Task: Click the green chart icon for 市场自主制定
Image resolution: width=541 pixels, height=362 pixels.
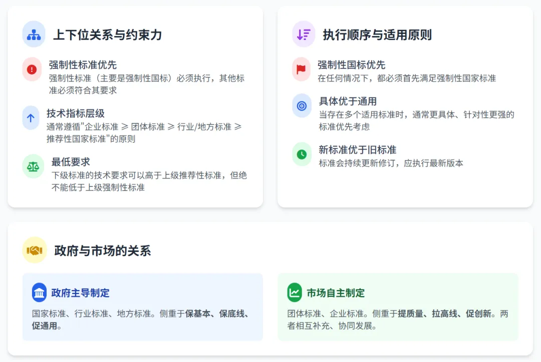Action: [295, 292]
